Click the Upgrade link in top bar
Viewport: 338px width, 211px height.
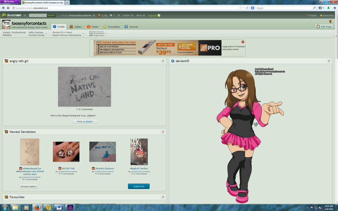[x=152, y=15]
